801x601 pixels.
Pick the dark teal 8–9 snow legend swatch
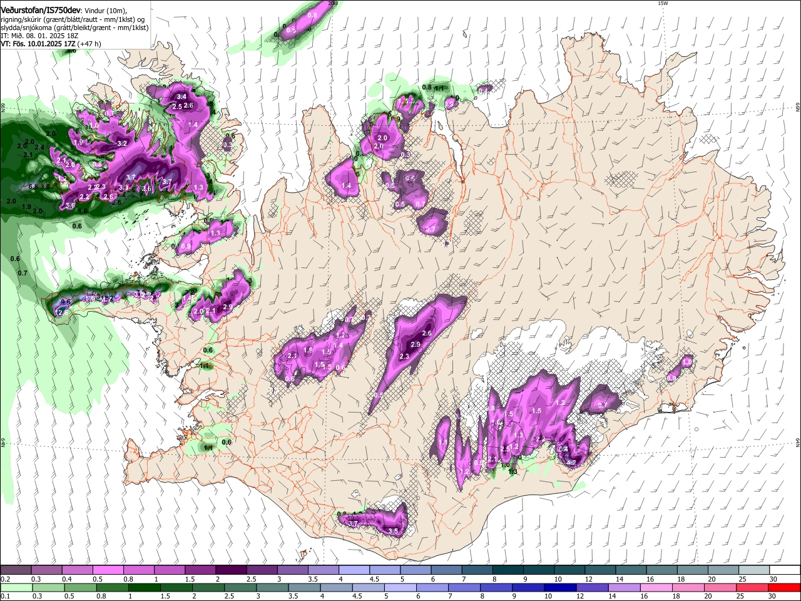(508, 570)
